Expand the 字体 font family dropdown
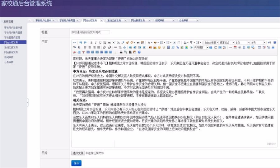 242,42
